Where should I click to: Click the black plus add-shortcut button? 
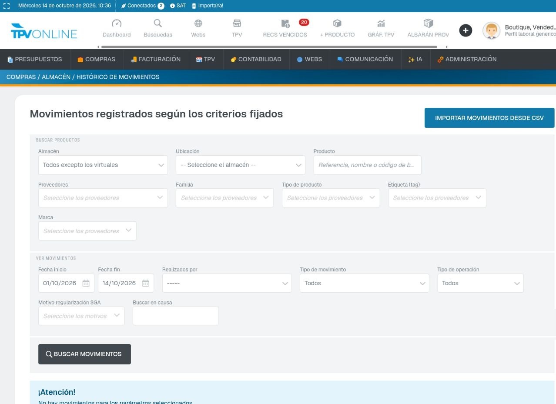tap(466, 30)
